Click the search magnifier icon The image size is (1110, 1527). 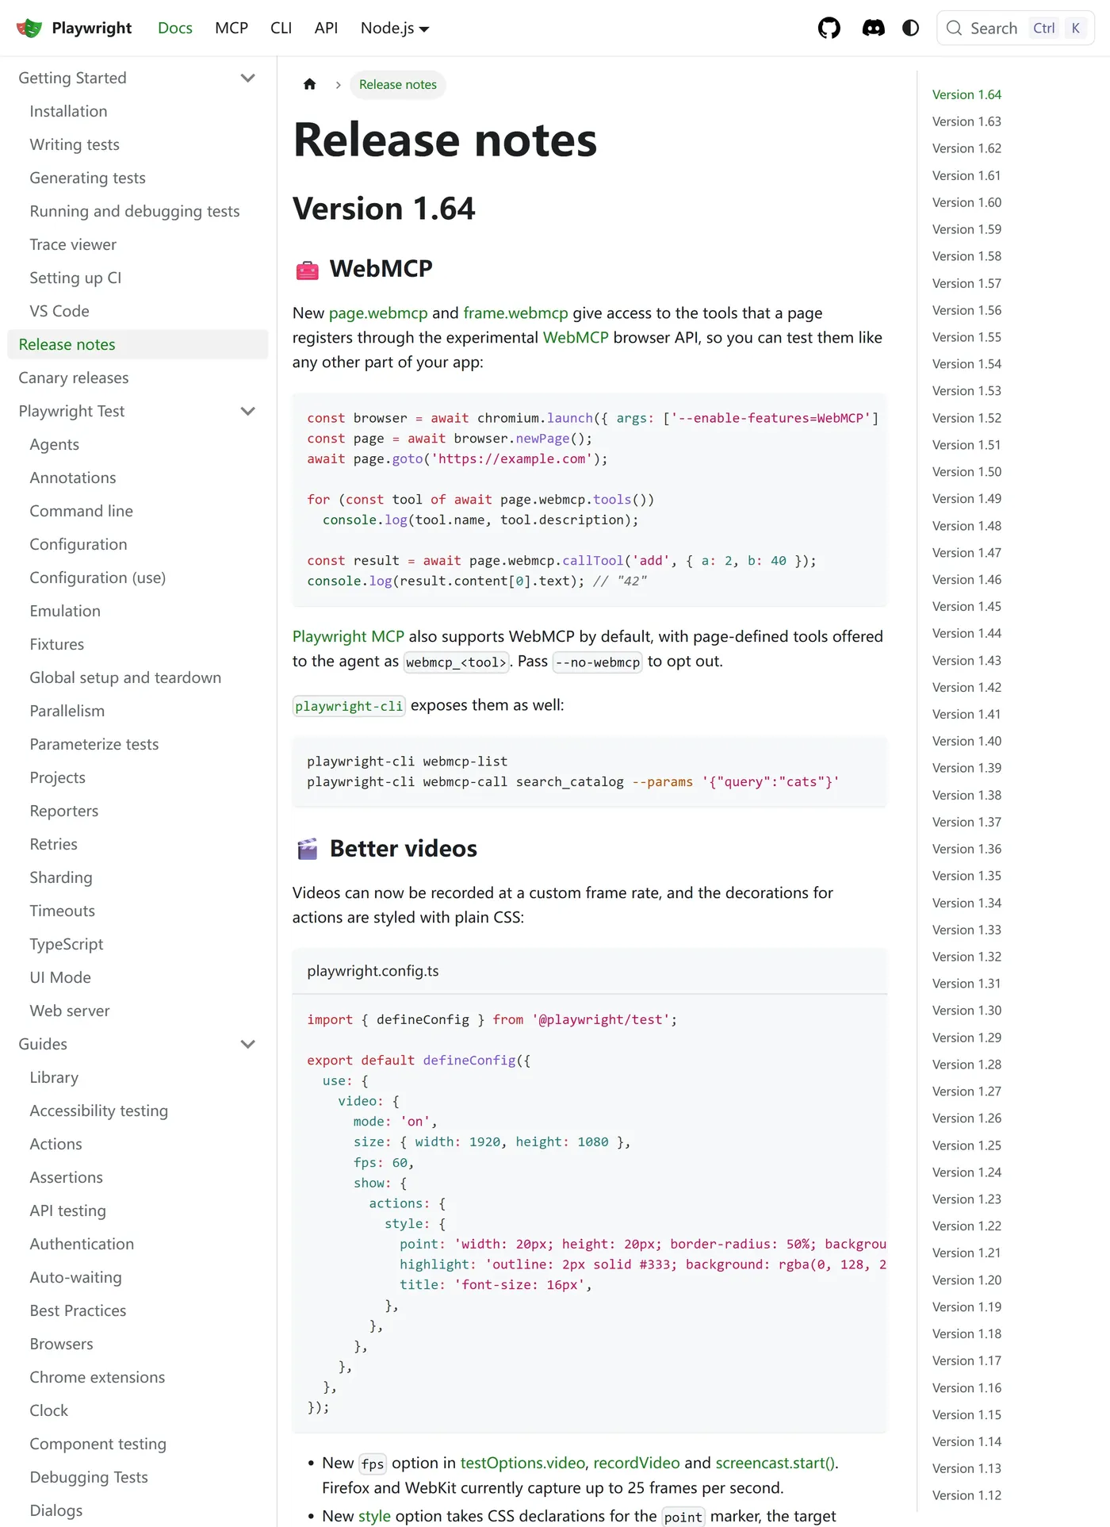pyautogui.click(x=955, y=29)
